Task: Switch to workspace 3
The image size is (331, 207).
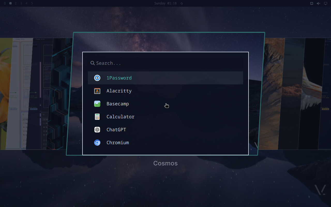Action: (x=21, y=3)
